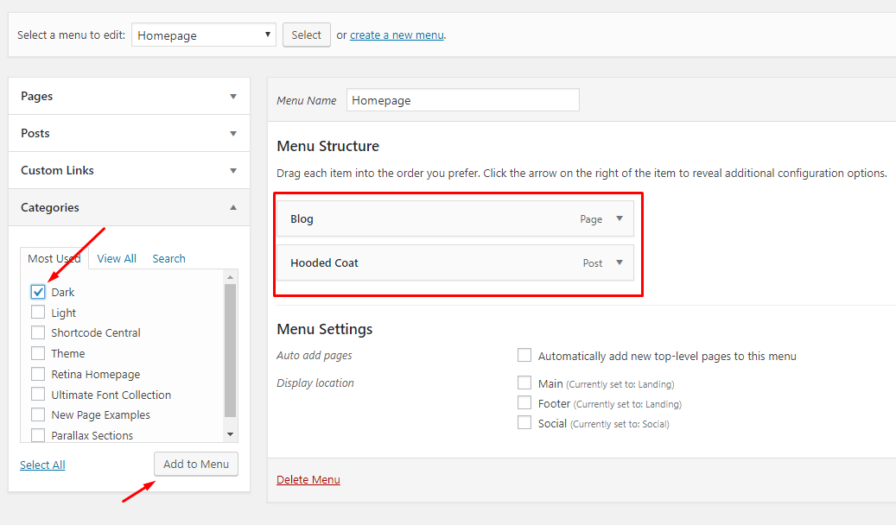Open the Blog menu item options arrow
This screenshot has width=896, height=525.
click(619, 219)
